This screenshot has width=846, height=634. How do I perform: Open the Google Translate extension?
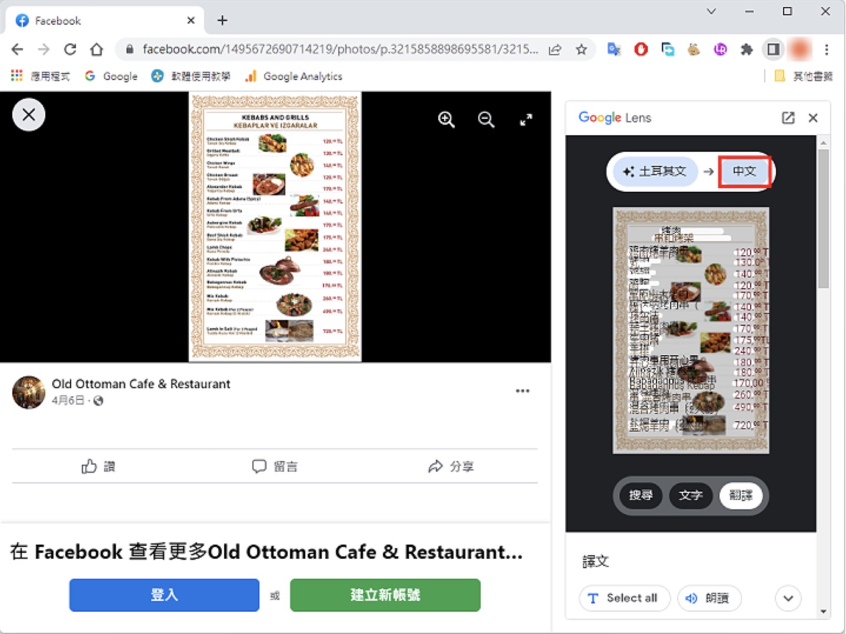click(x=614, y=49)
